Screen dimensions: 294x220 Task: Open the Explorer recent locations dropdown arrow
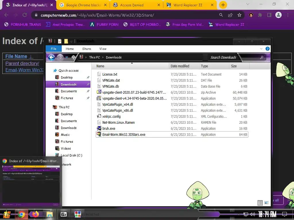[x=67, y=57]
